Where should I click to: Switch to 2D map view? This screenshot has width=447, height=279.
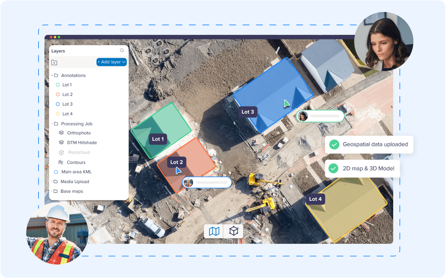(214, 231)
